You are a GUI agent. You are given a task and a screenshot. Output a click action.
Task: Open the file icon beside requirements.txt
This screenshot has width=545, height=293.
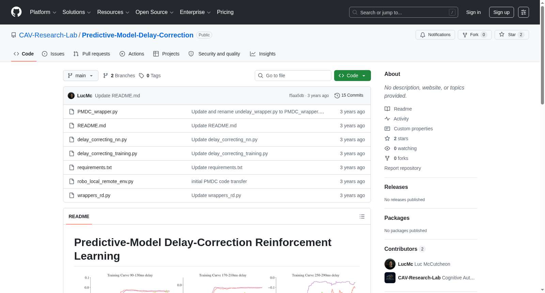(x=72, y=167)
